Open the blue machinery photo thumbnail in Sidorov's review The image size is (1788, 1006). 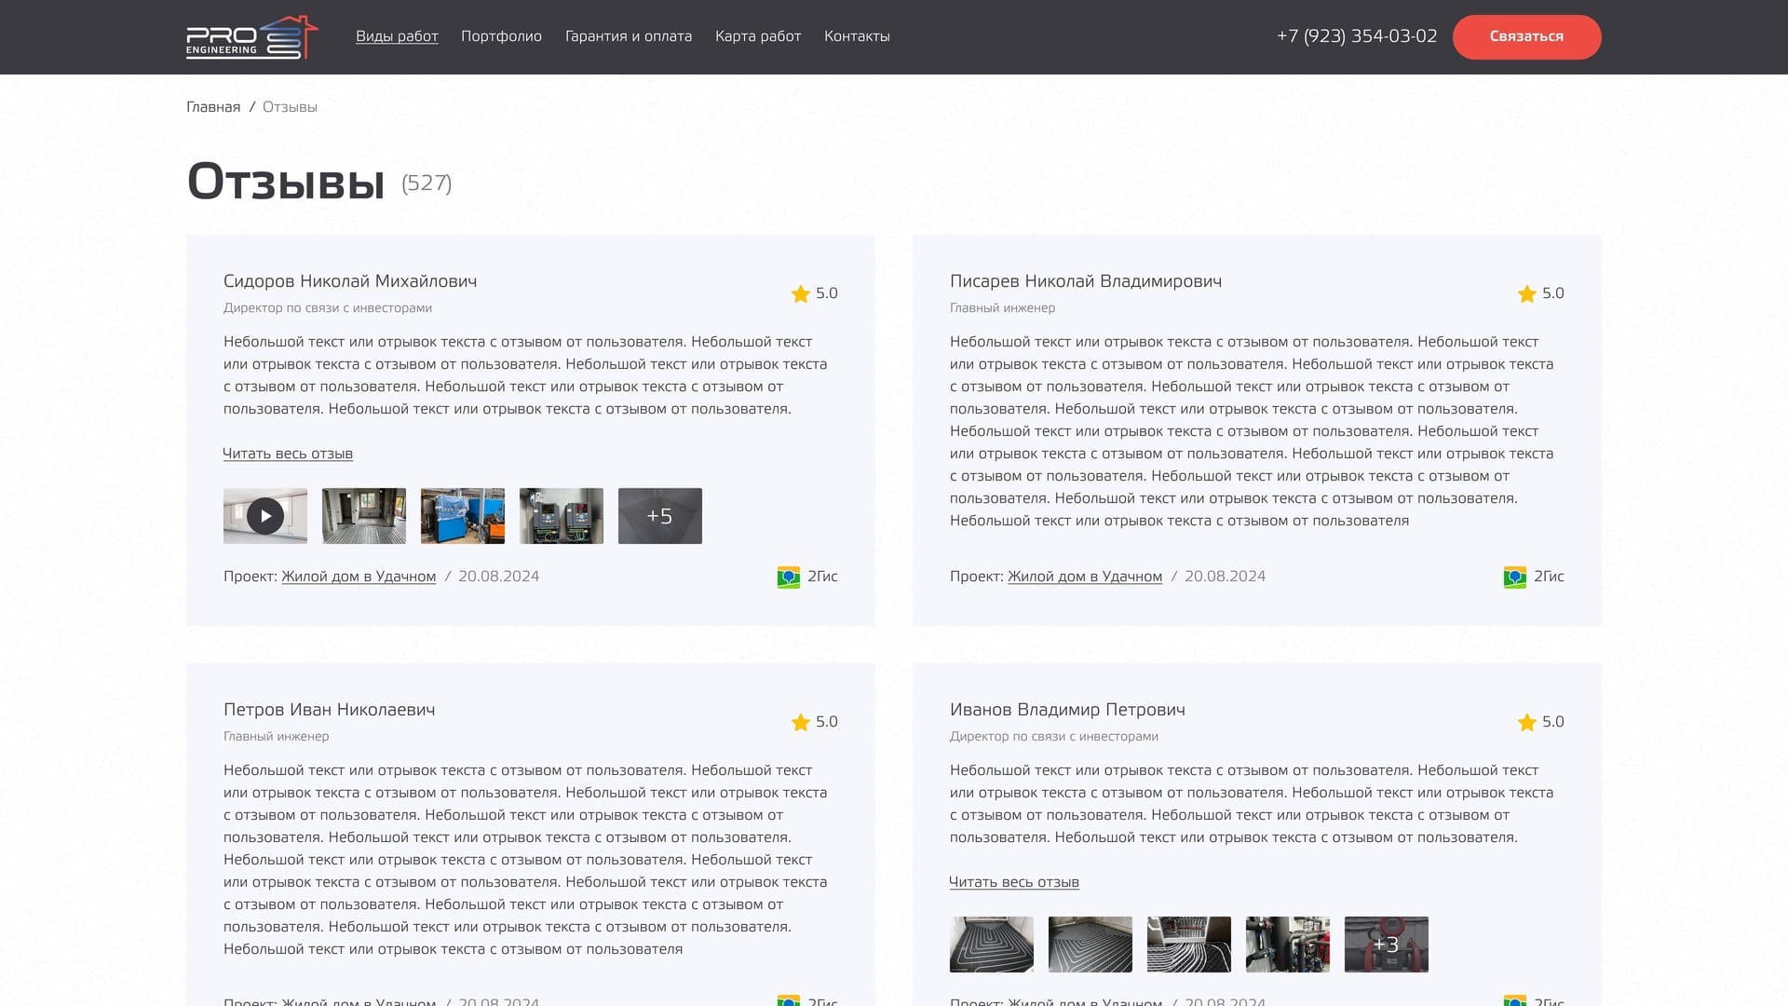[463, 516]
